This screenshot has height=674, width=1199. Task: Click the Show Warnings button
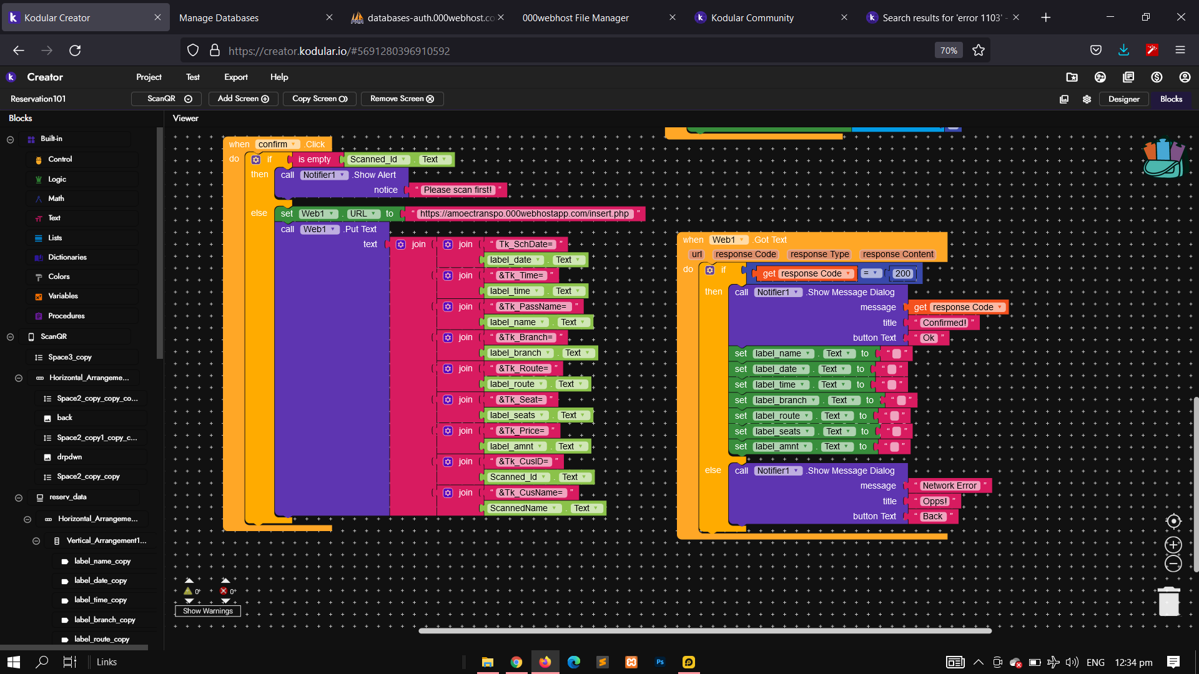pos(207,611)
